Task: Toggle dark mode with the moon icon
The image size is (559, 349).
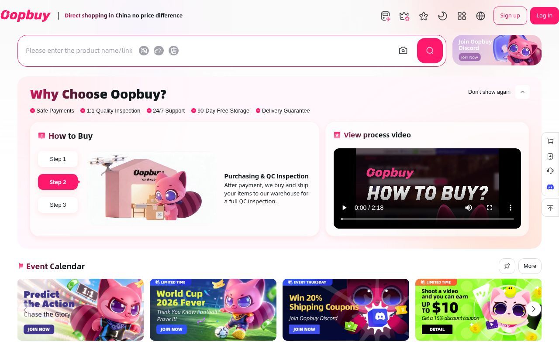Action: pos(442,16)
